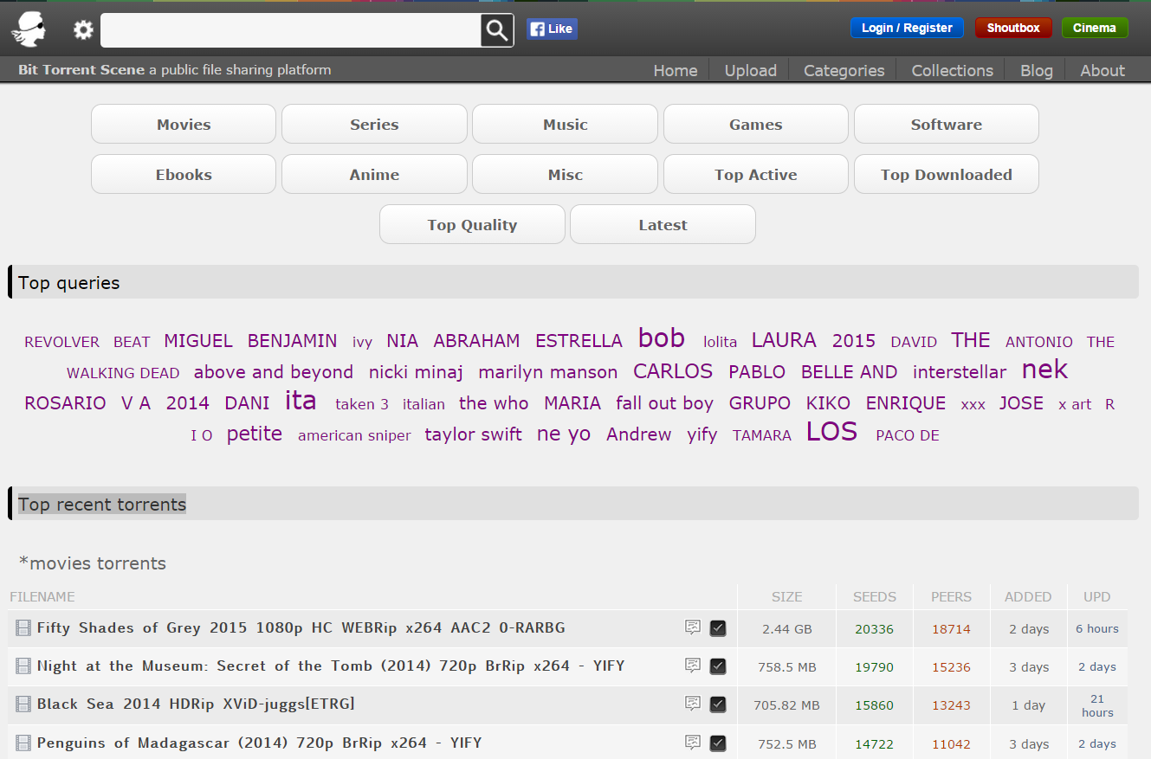Click the 'american sniper' query link

click(354, 435)
